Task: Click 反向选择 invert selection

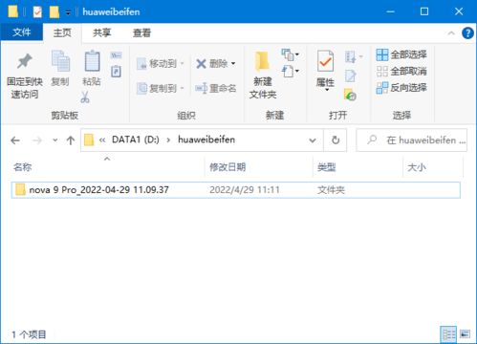Action: (x=401, y=88)
